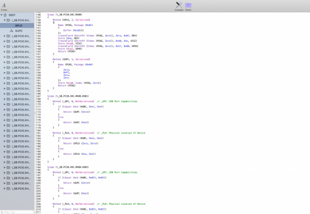The height and width of the screenshot is (214, 310).
Task: Place cursor on the Method (GPLD, 2, Serialized) line
Action: 71,19
